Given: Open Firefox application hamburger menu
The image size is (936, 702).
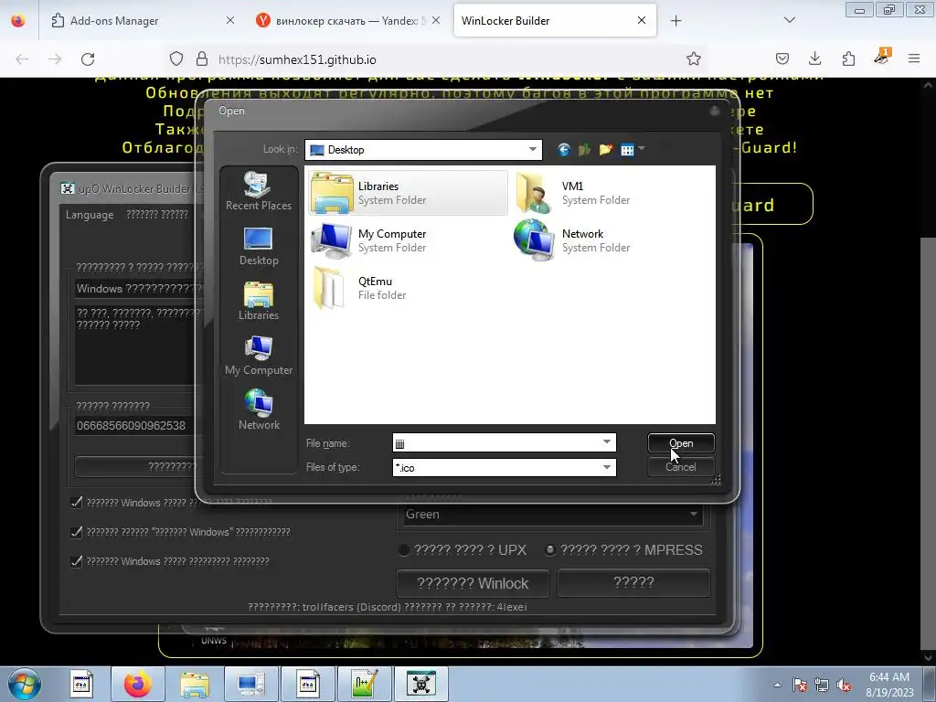Looking at the screenshot, I should pyautogui.click(x=914, y=58).
